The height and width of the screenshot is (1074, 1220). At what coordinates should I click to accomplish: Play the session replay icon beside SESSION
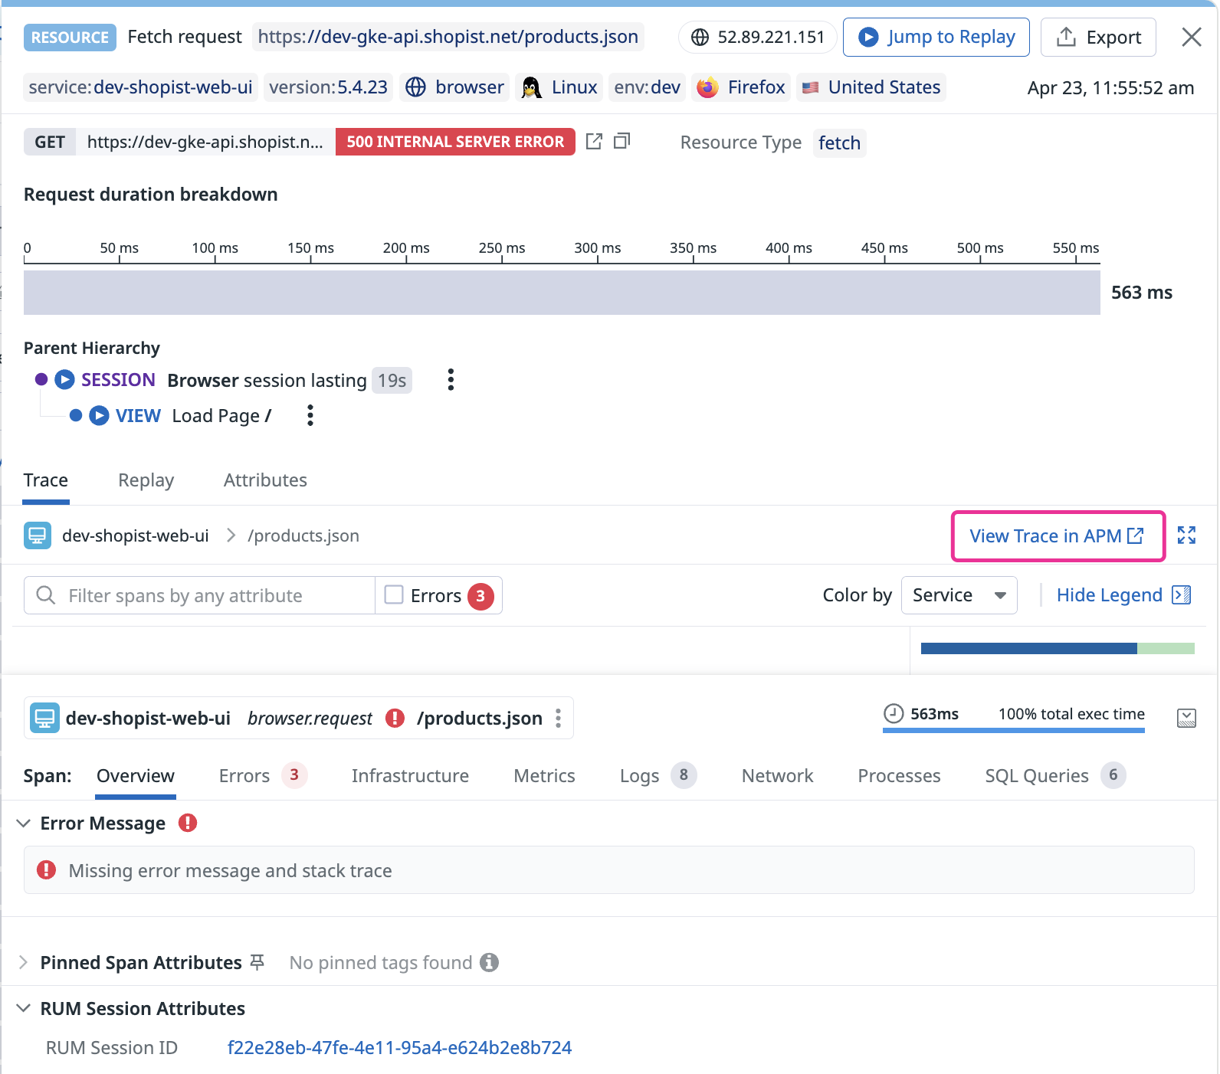point(65,380)
